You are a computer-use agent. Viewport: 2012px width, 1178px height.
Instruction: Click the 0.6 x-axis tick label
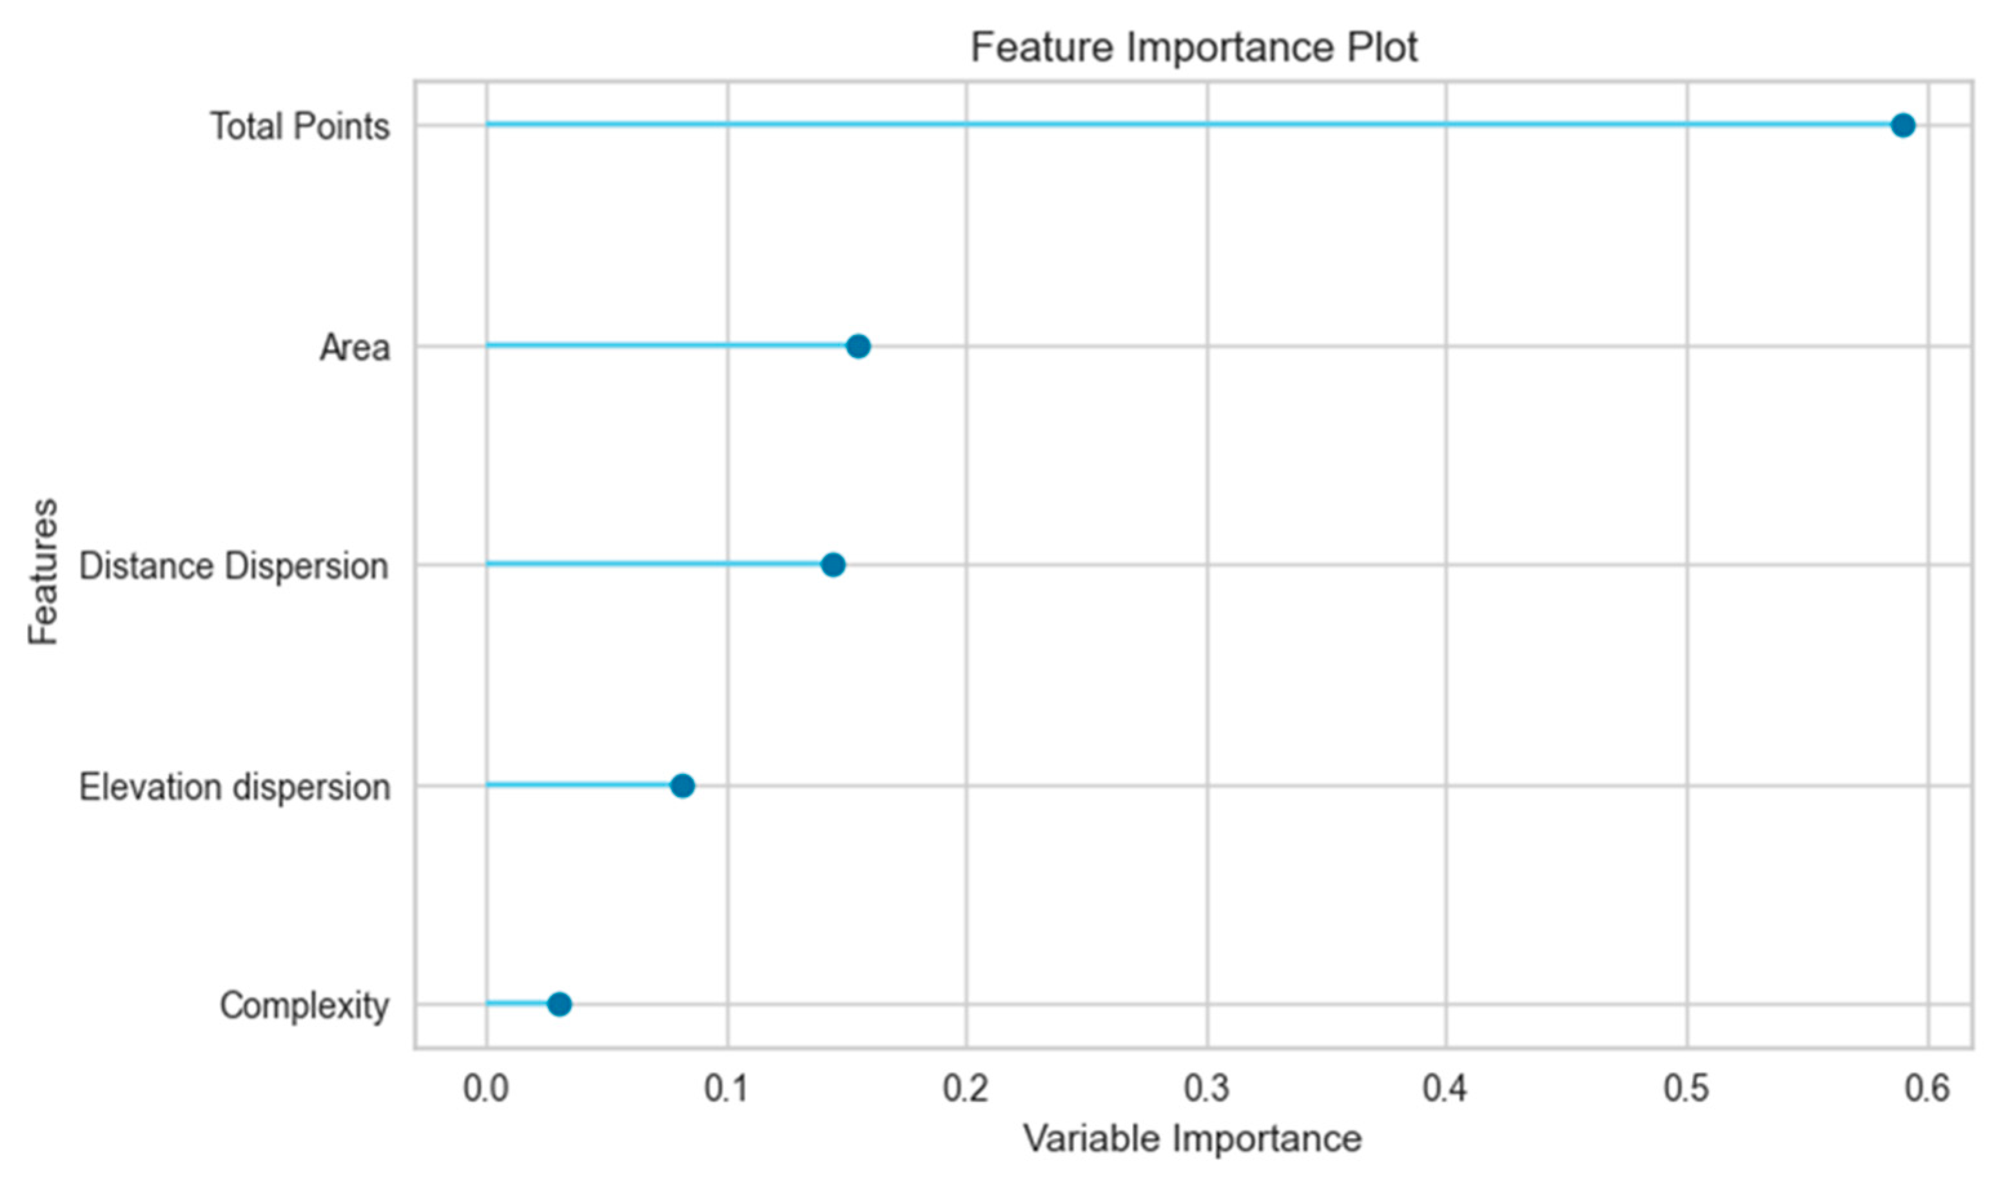[x=1926, y=1088]
